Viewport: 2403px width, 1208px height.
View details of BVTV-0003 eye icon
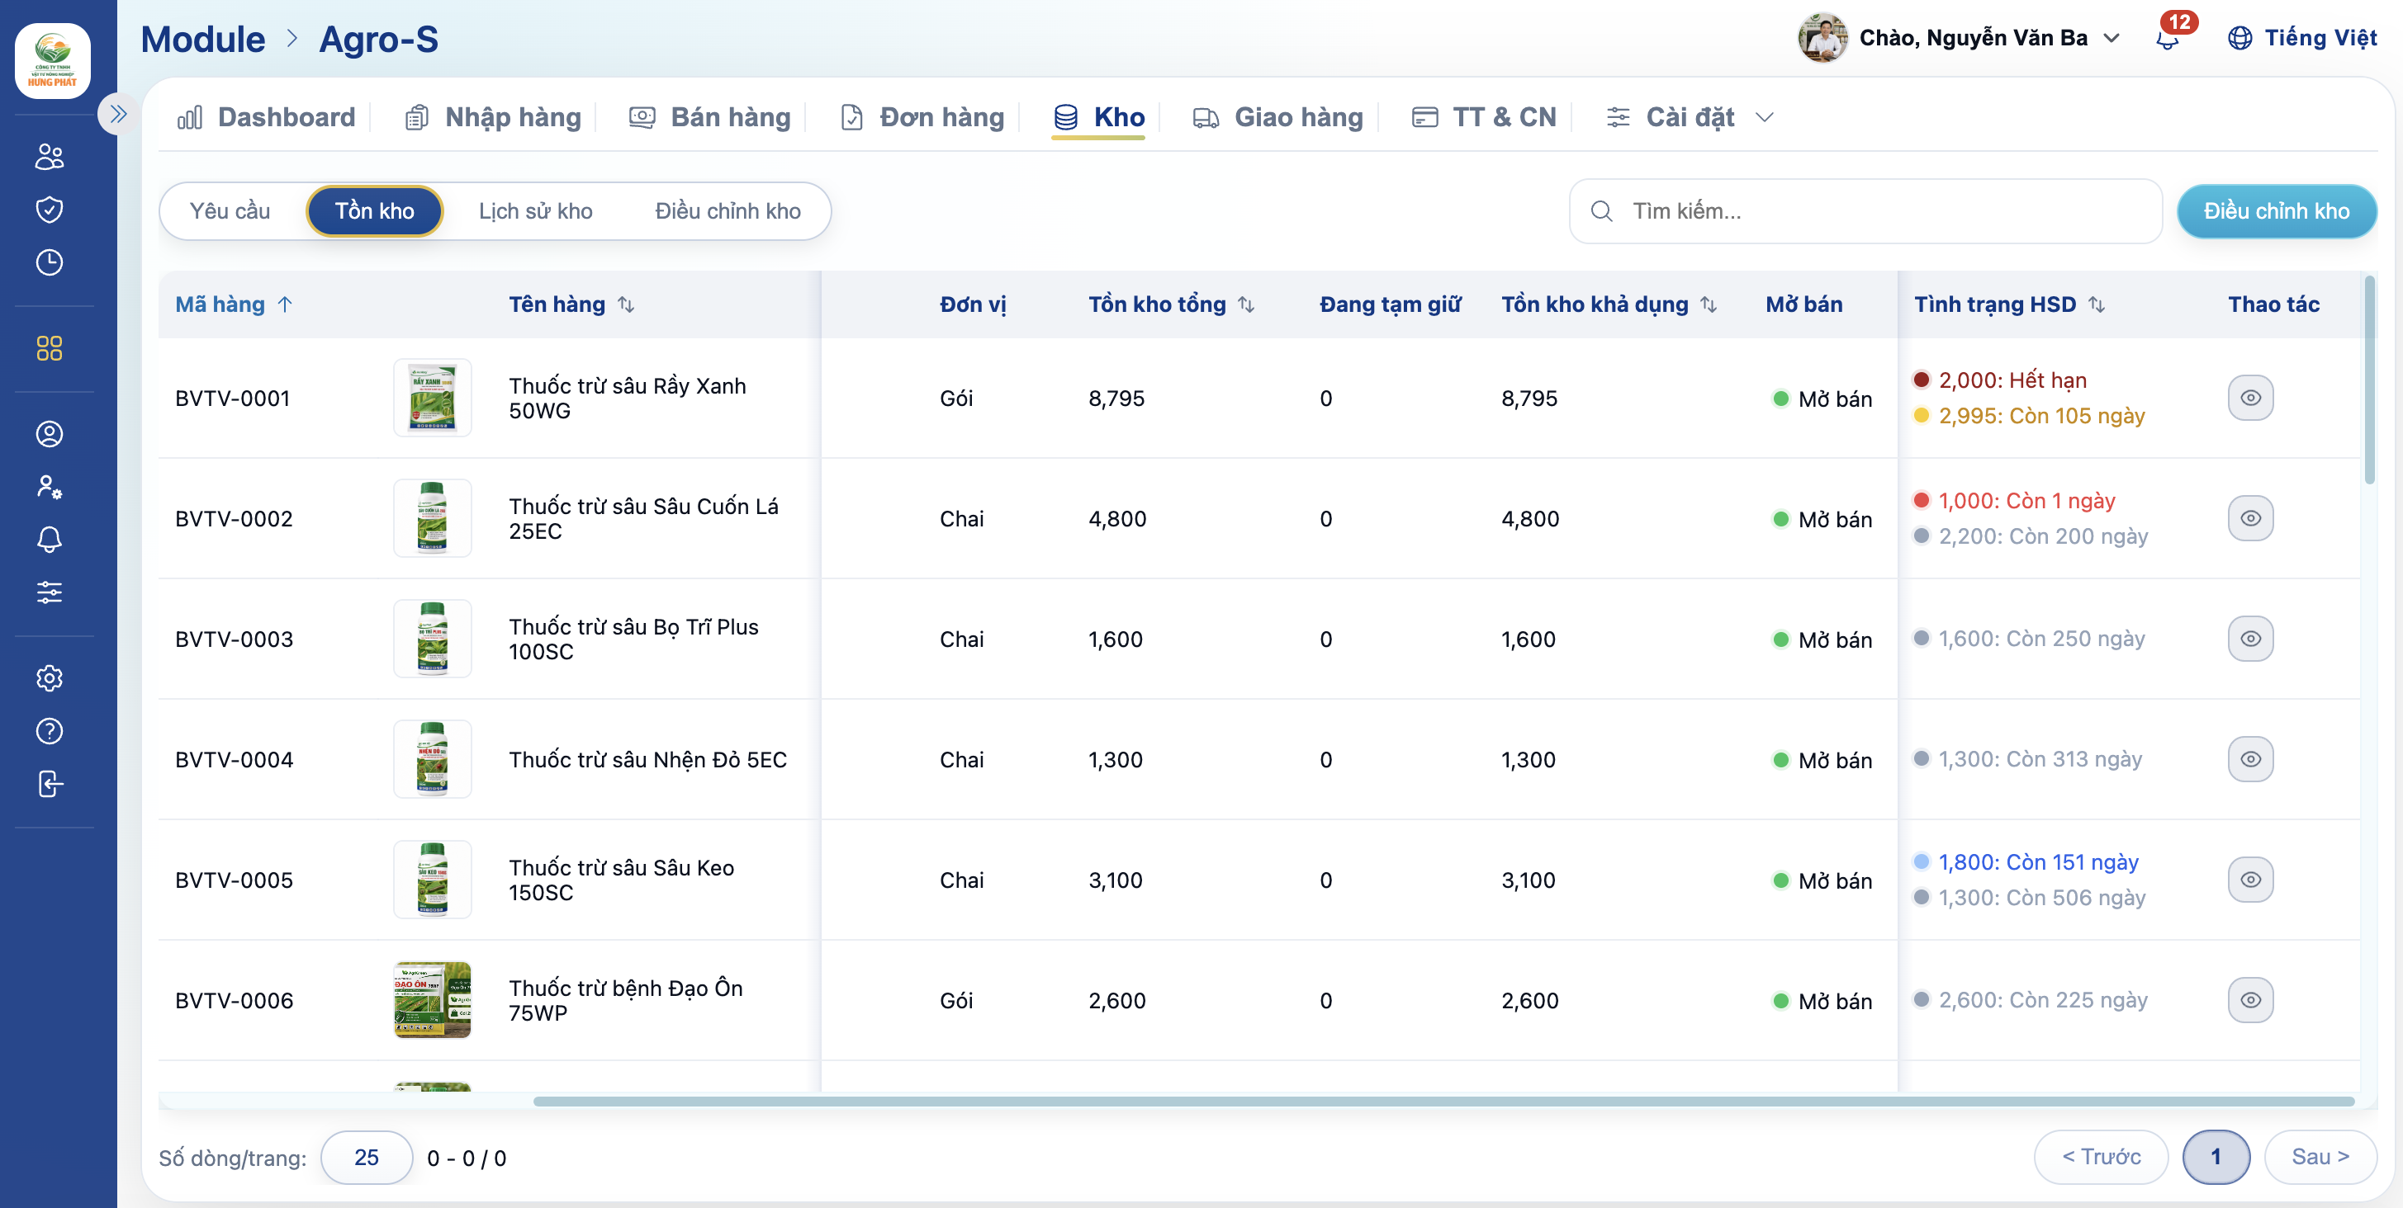(2250, 639)
